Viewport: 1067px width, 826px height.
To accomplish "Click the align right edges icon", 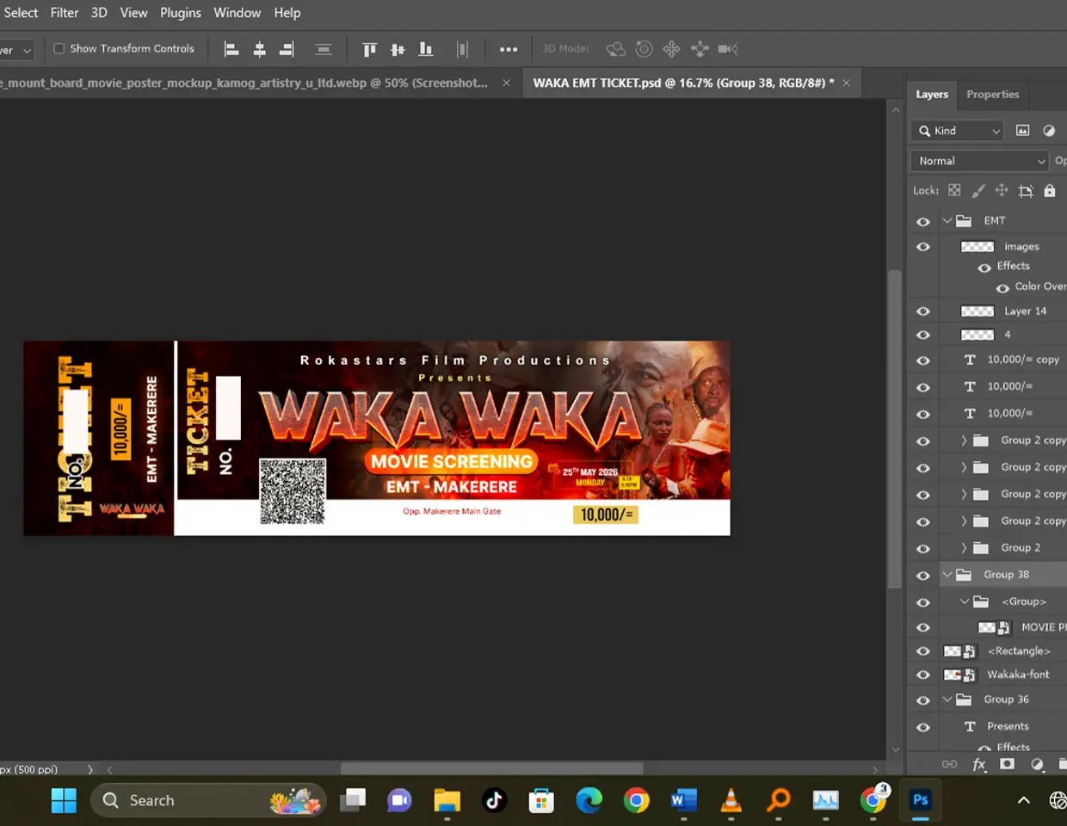I will click(287, 49).
